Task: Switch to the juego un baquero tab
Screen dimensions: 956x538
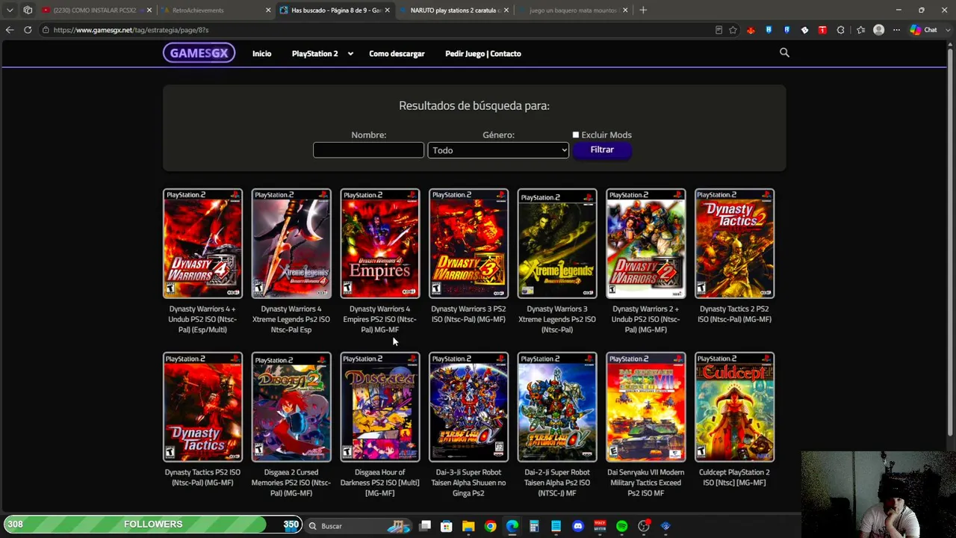Action: [x=573, y=10]
